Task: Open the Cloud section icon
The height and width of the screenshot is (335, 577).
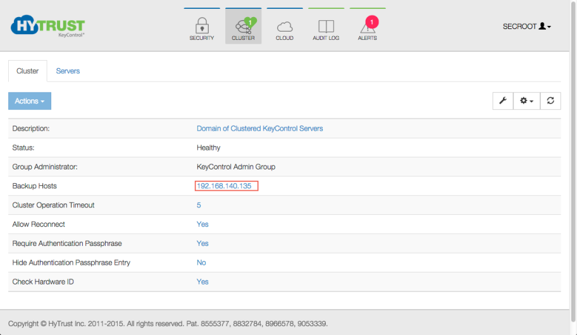Action: [x=285, y=27]
